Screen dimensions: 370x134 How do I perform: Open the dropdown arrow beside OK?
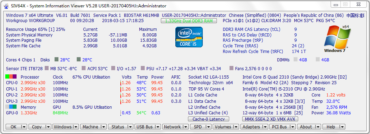24,127
